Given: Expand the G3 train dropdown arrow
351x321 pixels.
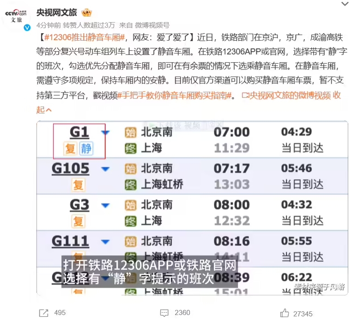Looking at the screenshot, I should point(106,205).
